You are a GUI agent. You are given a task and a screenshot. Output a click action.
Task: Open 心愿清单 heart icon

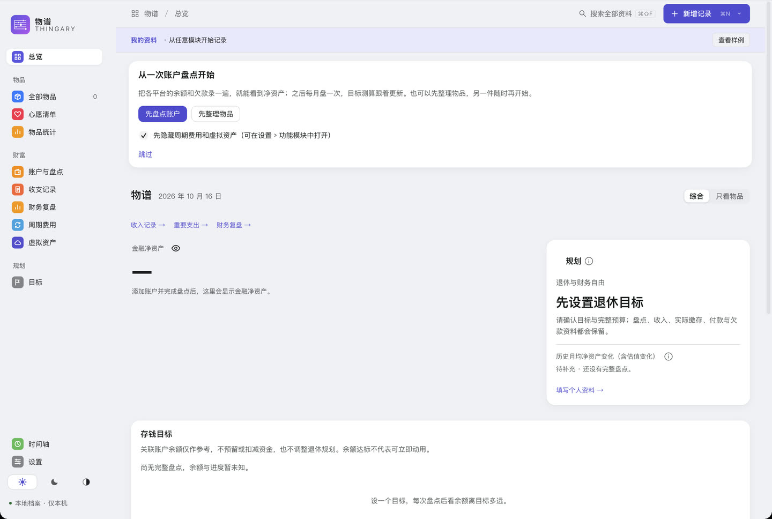click(18, 114)
